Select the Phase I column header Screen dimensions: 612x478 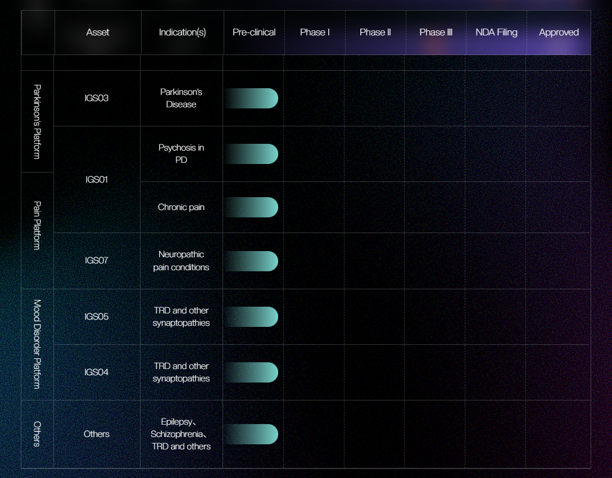tap(315, 33)
